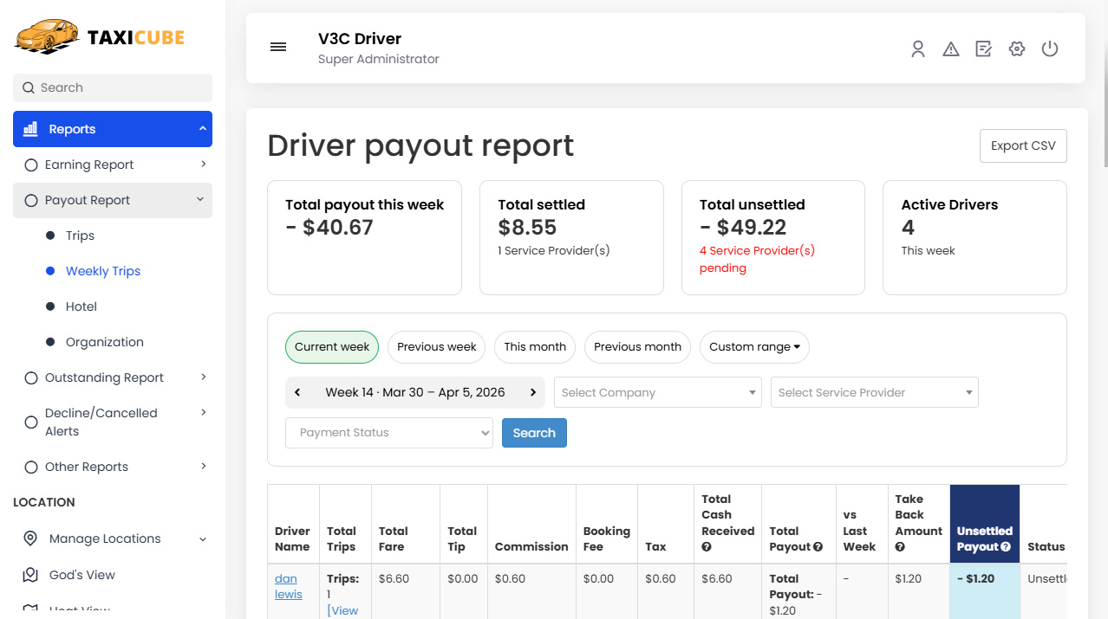
Task: Select Outstanding Report in the sidebar
Action: point(106,377)
